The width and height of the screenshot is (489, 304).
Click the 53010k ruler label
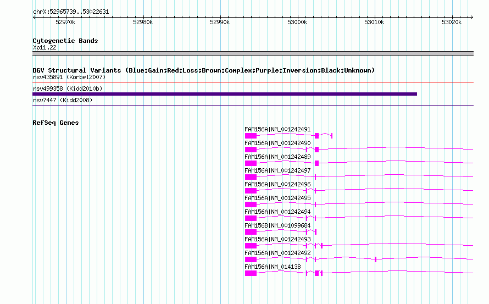[374, 22]
